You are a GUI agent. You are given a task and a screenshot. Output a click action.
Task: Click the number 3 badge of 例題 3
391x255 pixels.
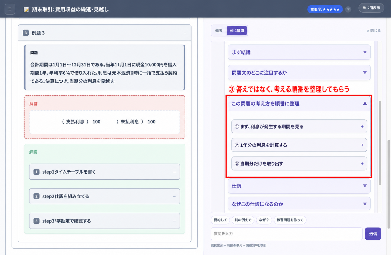pyautogui.click(x=26, y=33)
